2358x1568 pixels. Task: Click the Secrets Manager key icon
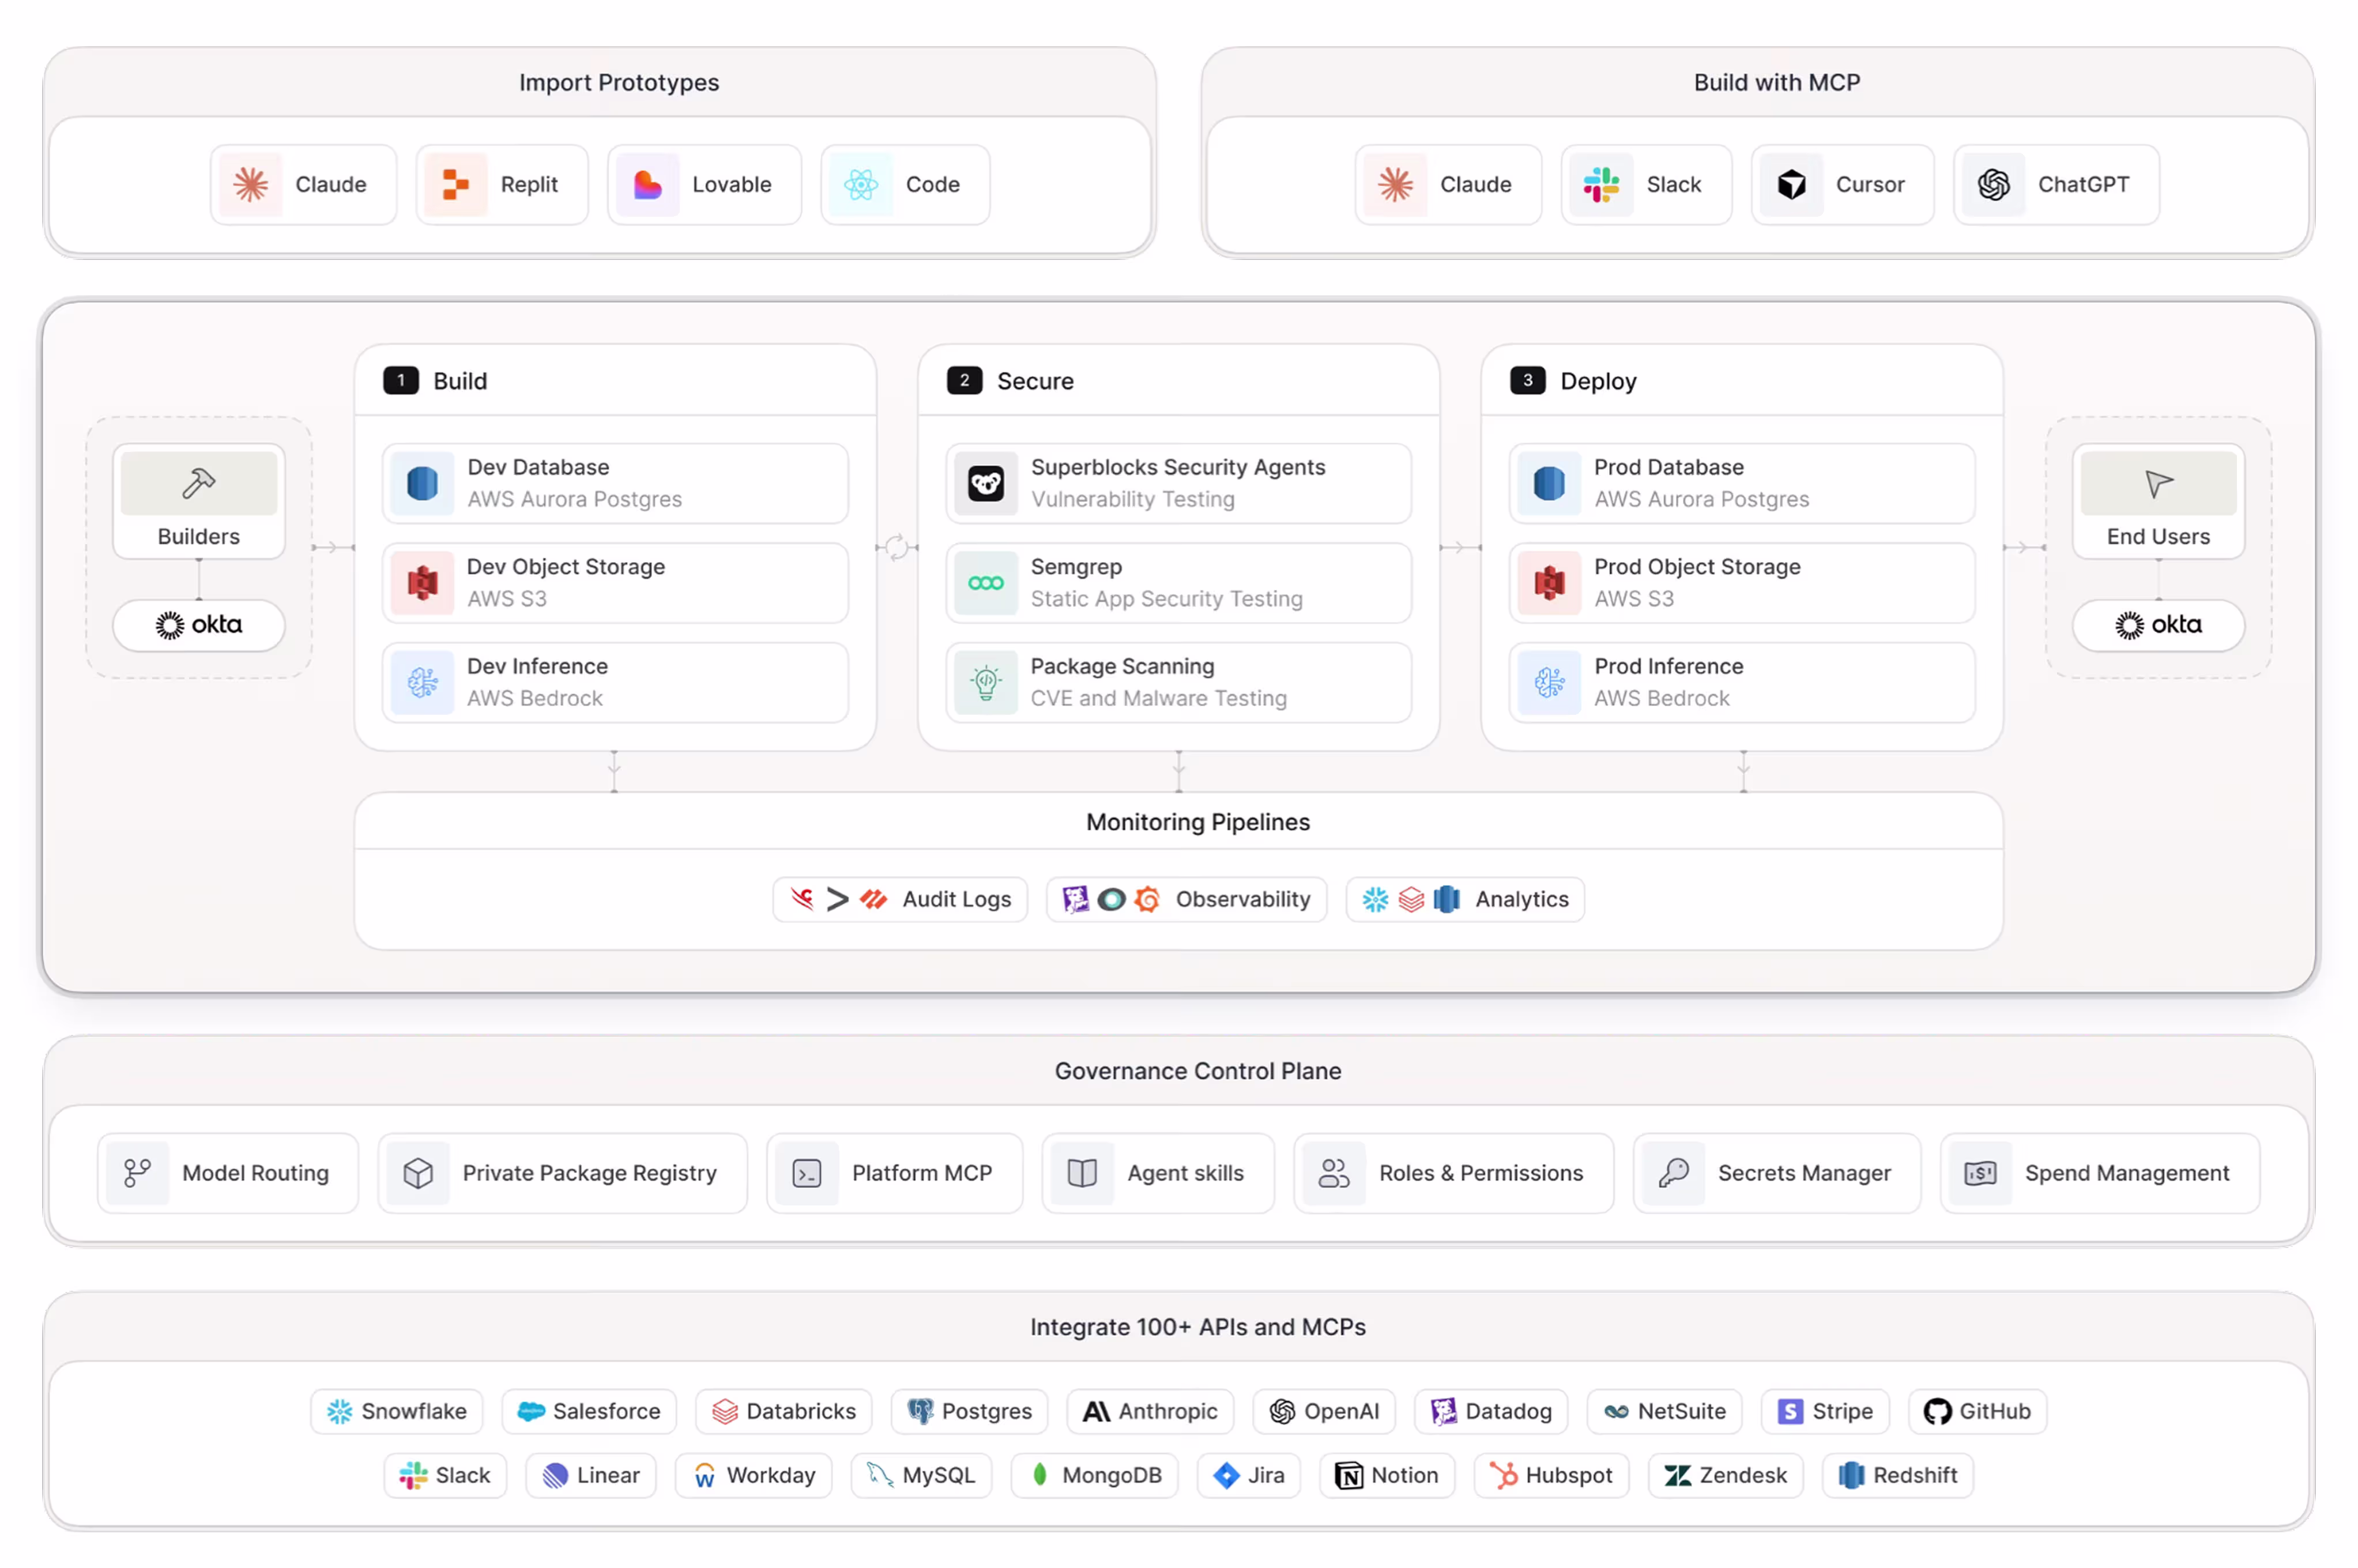tap(1673, 1173)
